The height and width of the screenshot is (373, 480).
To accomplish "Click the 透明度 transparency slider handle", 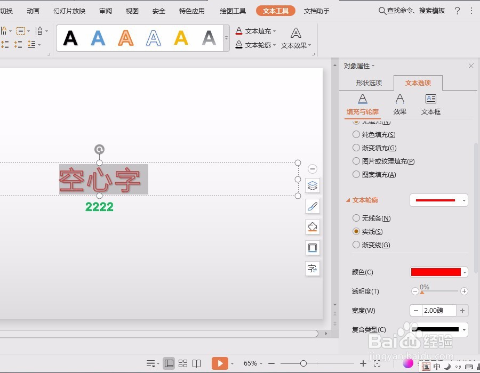I will pos(422,293).
